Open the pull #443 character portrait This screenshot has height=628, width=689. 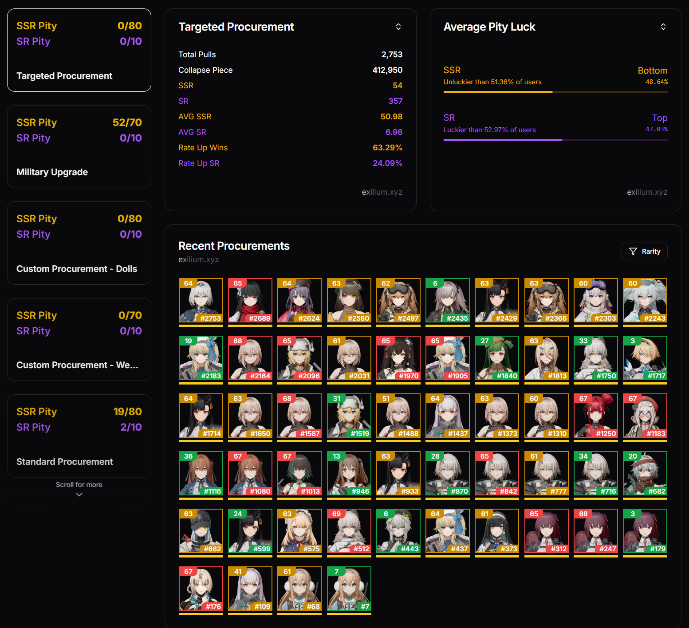tap(398, 531)
